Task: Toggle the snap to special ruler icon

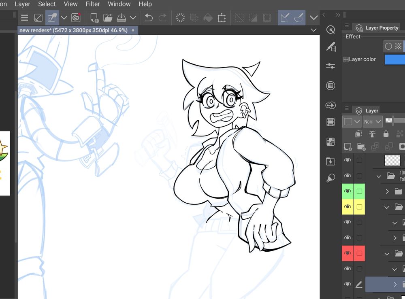Action: point(298,18)
